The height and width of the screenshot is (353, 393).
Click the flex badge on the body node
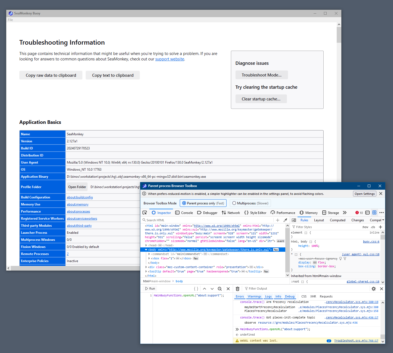(276, 250)
